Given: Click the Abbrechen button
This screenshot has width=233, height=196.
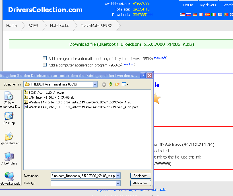Looking at the screenshot, I should tap(141, 183).
